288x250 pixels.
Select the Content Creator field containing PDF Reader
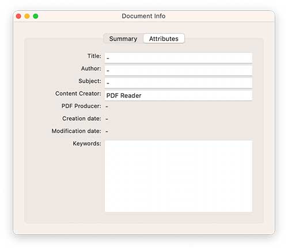(179, 95)
